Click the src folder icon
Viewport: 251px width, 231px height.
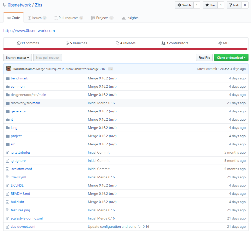pyautogui.click(x=8, y=144)
